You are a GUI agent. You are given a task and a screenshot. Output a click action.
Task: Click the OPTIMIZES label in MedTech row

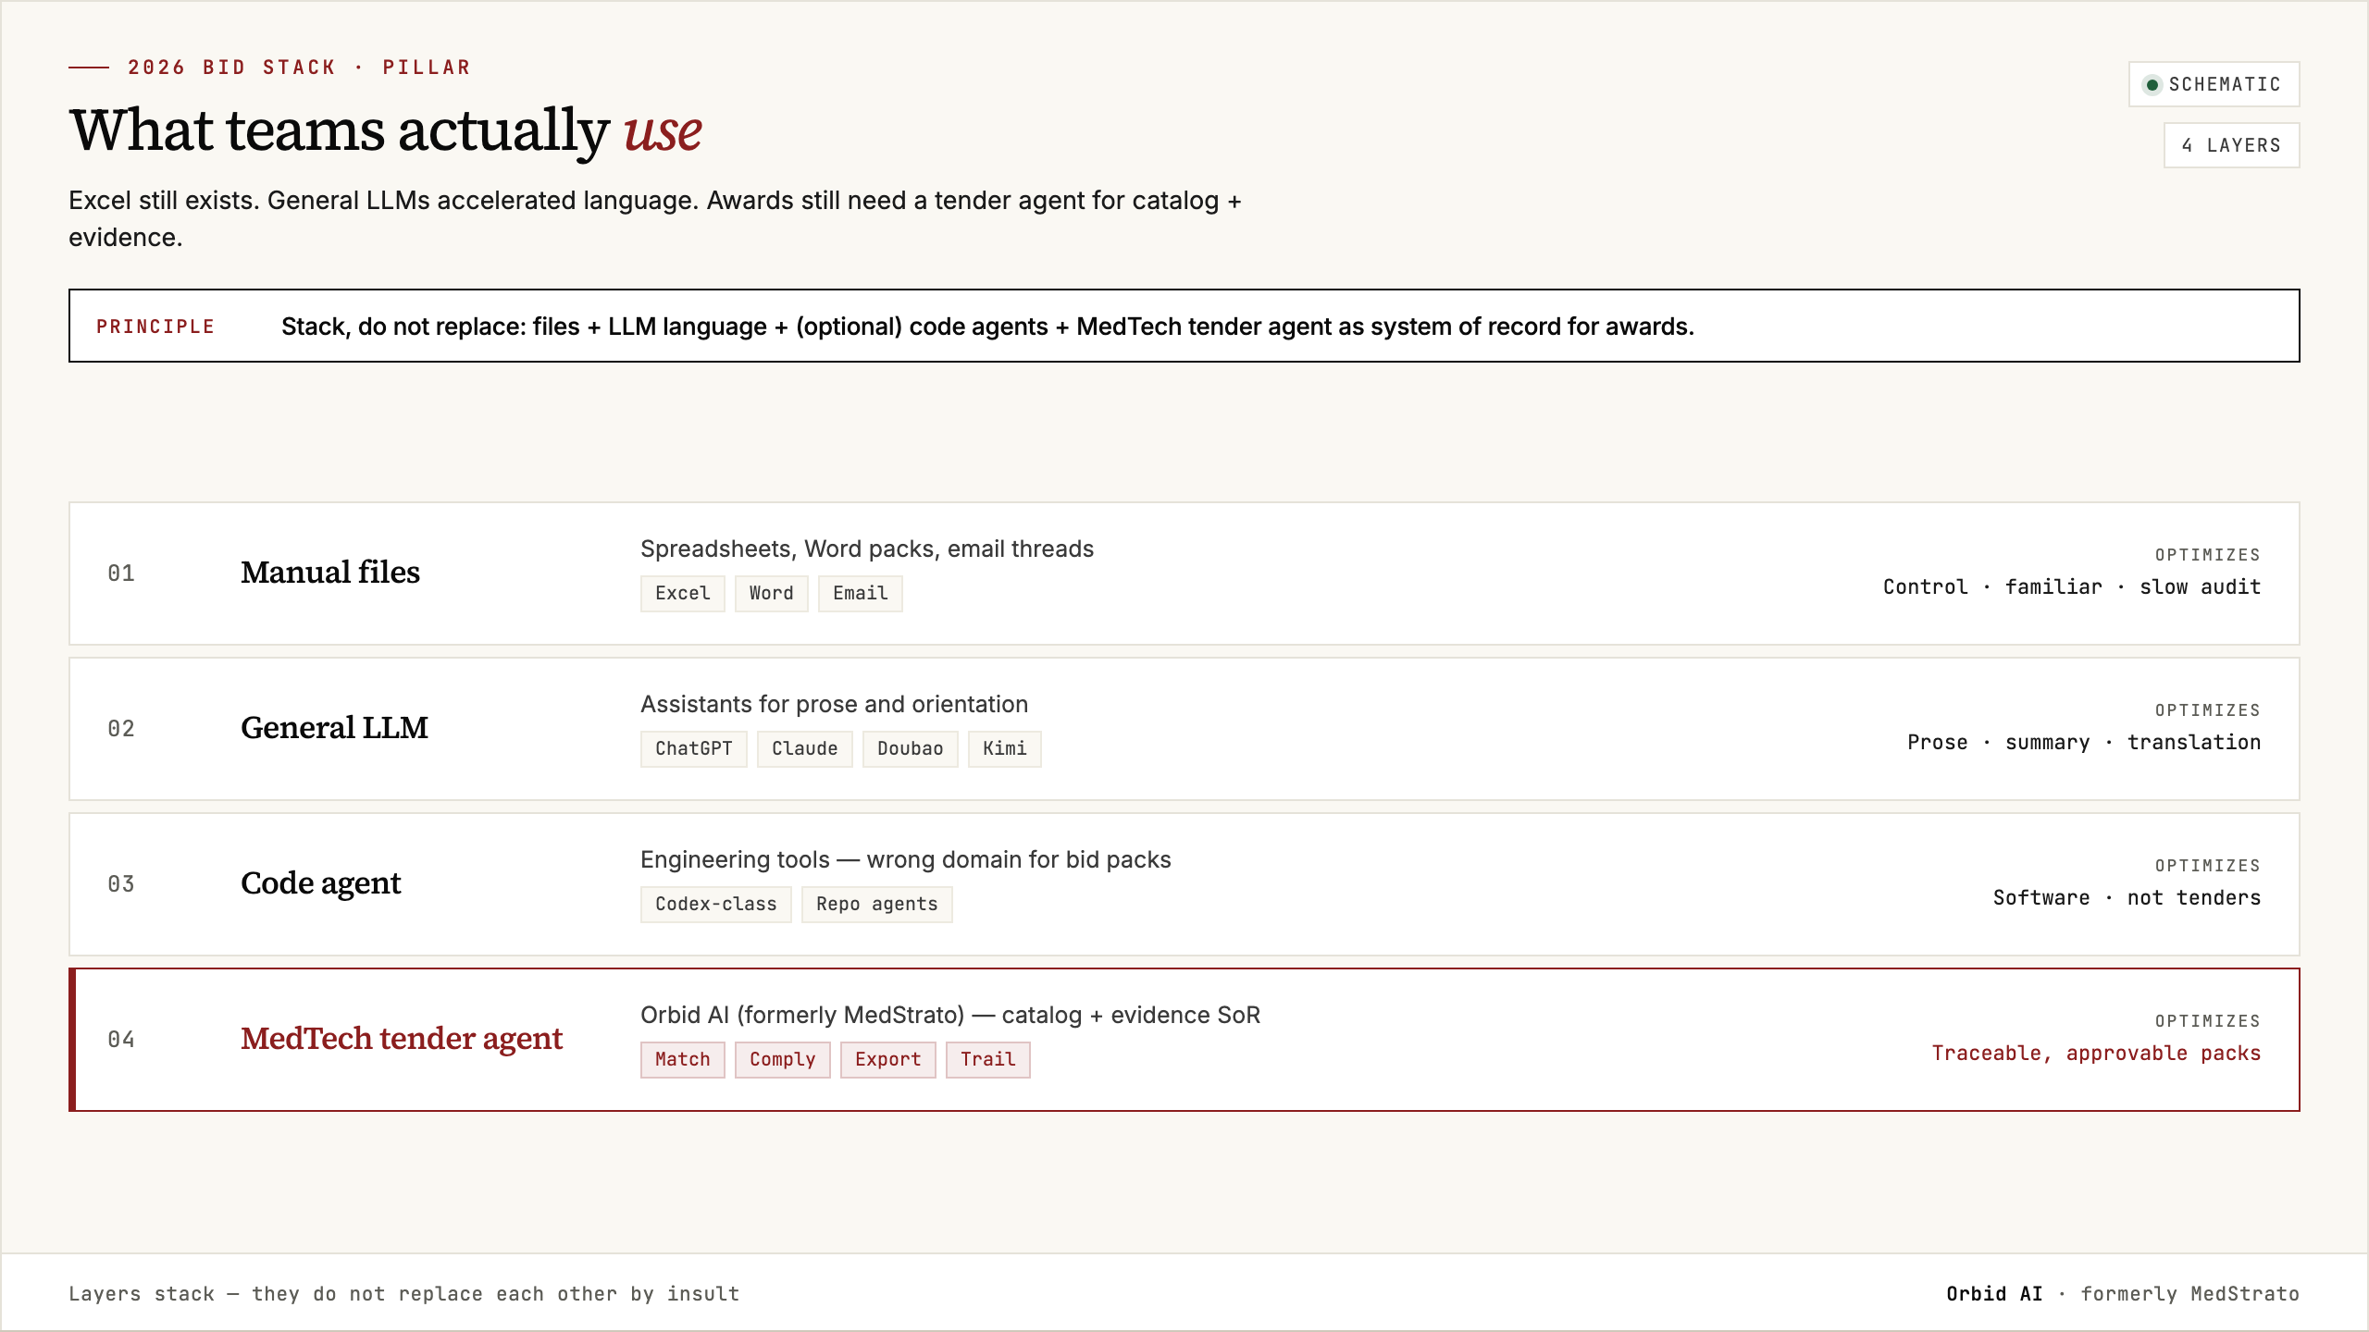[2208, 1021]
